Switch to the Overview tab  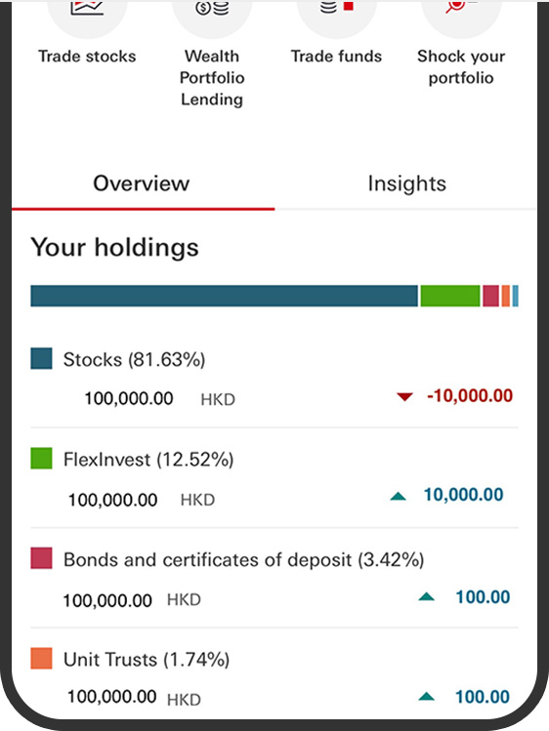click(x=142, y=183)
